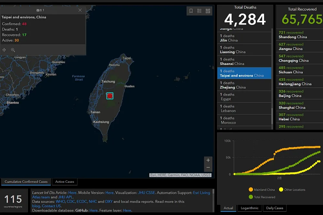Image resolution: width=323 pixels, height=215 pixels.
Task: Open the Mobile Version 'Here' link
Action: 109,193
